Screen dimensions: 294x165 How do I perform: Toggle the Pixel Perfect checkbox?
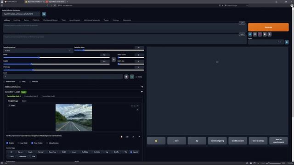pyautogui.click(x=32, y=143)
